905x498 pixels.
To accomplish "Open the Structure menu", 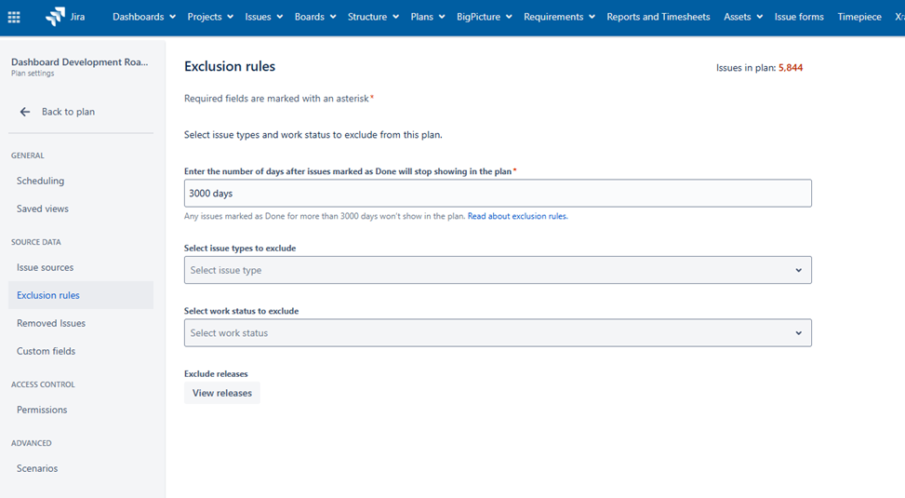I will [373, 17].
